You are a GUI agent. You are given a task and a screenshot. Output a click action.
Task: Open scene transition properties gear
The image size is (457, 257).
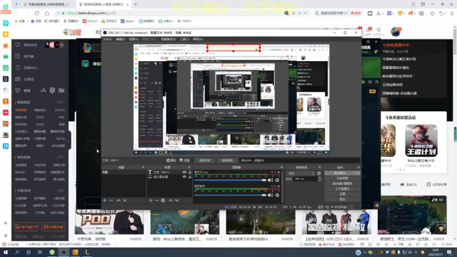(x=319, y=173)
